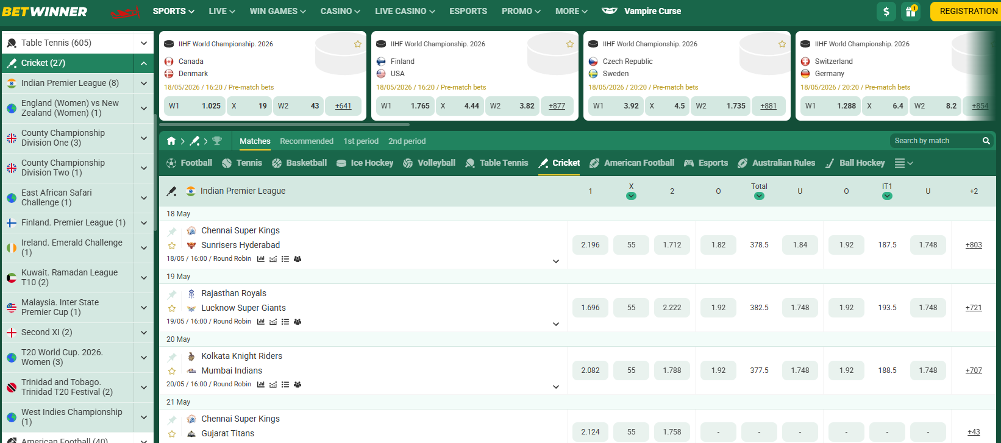1001x443 pixels.
Task: Switch to the Recommended tab
Action: coord(307,141)
